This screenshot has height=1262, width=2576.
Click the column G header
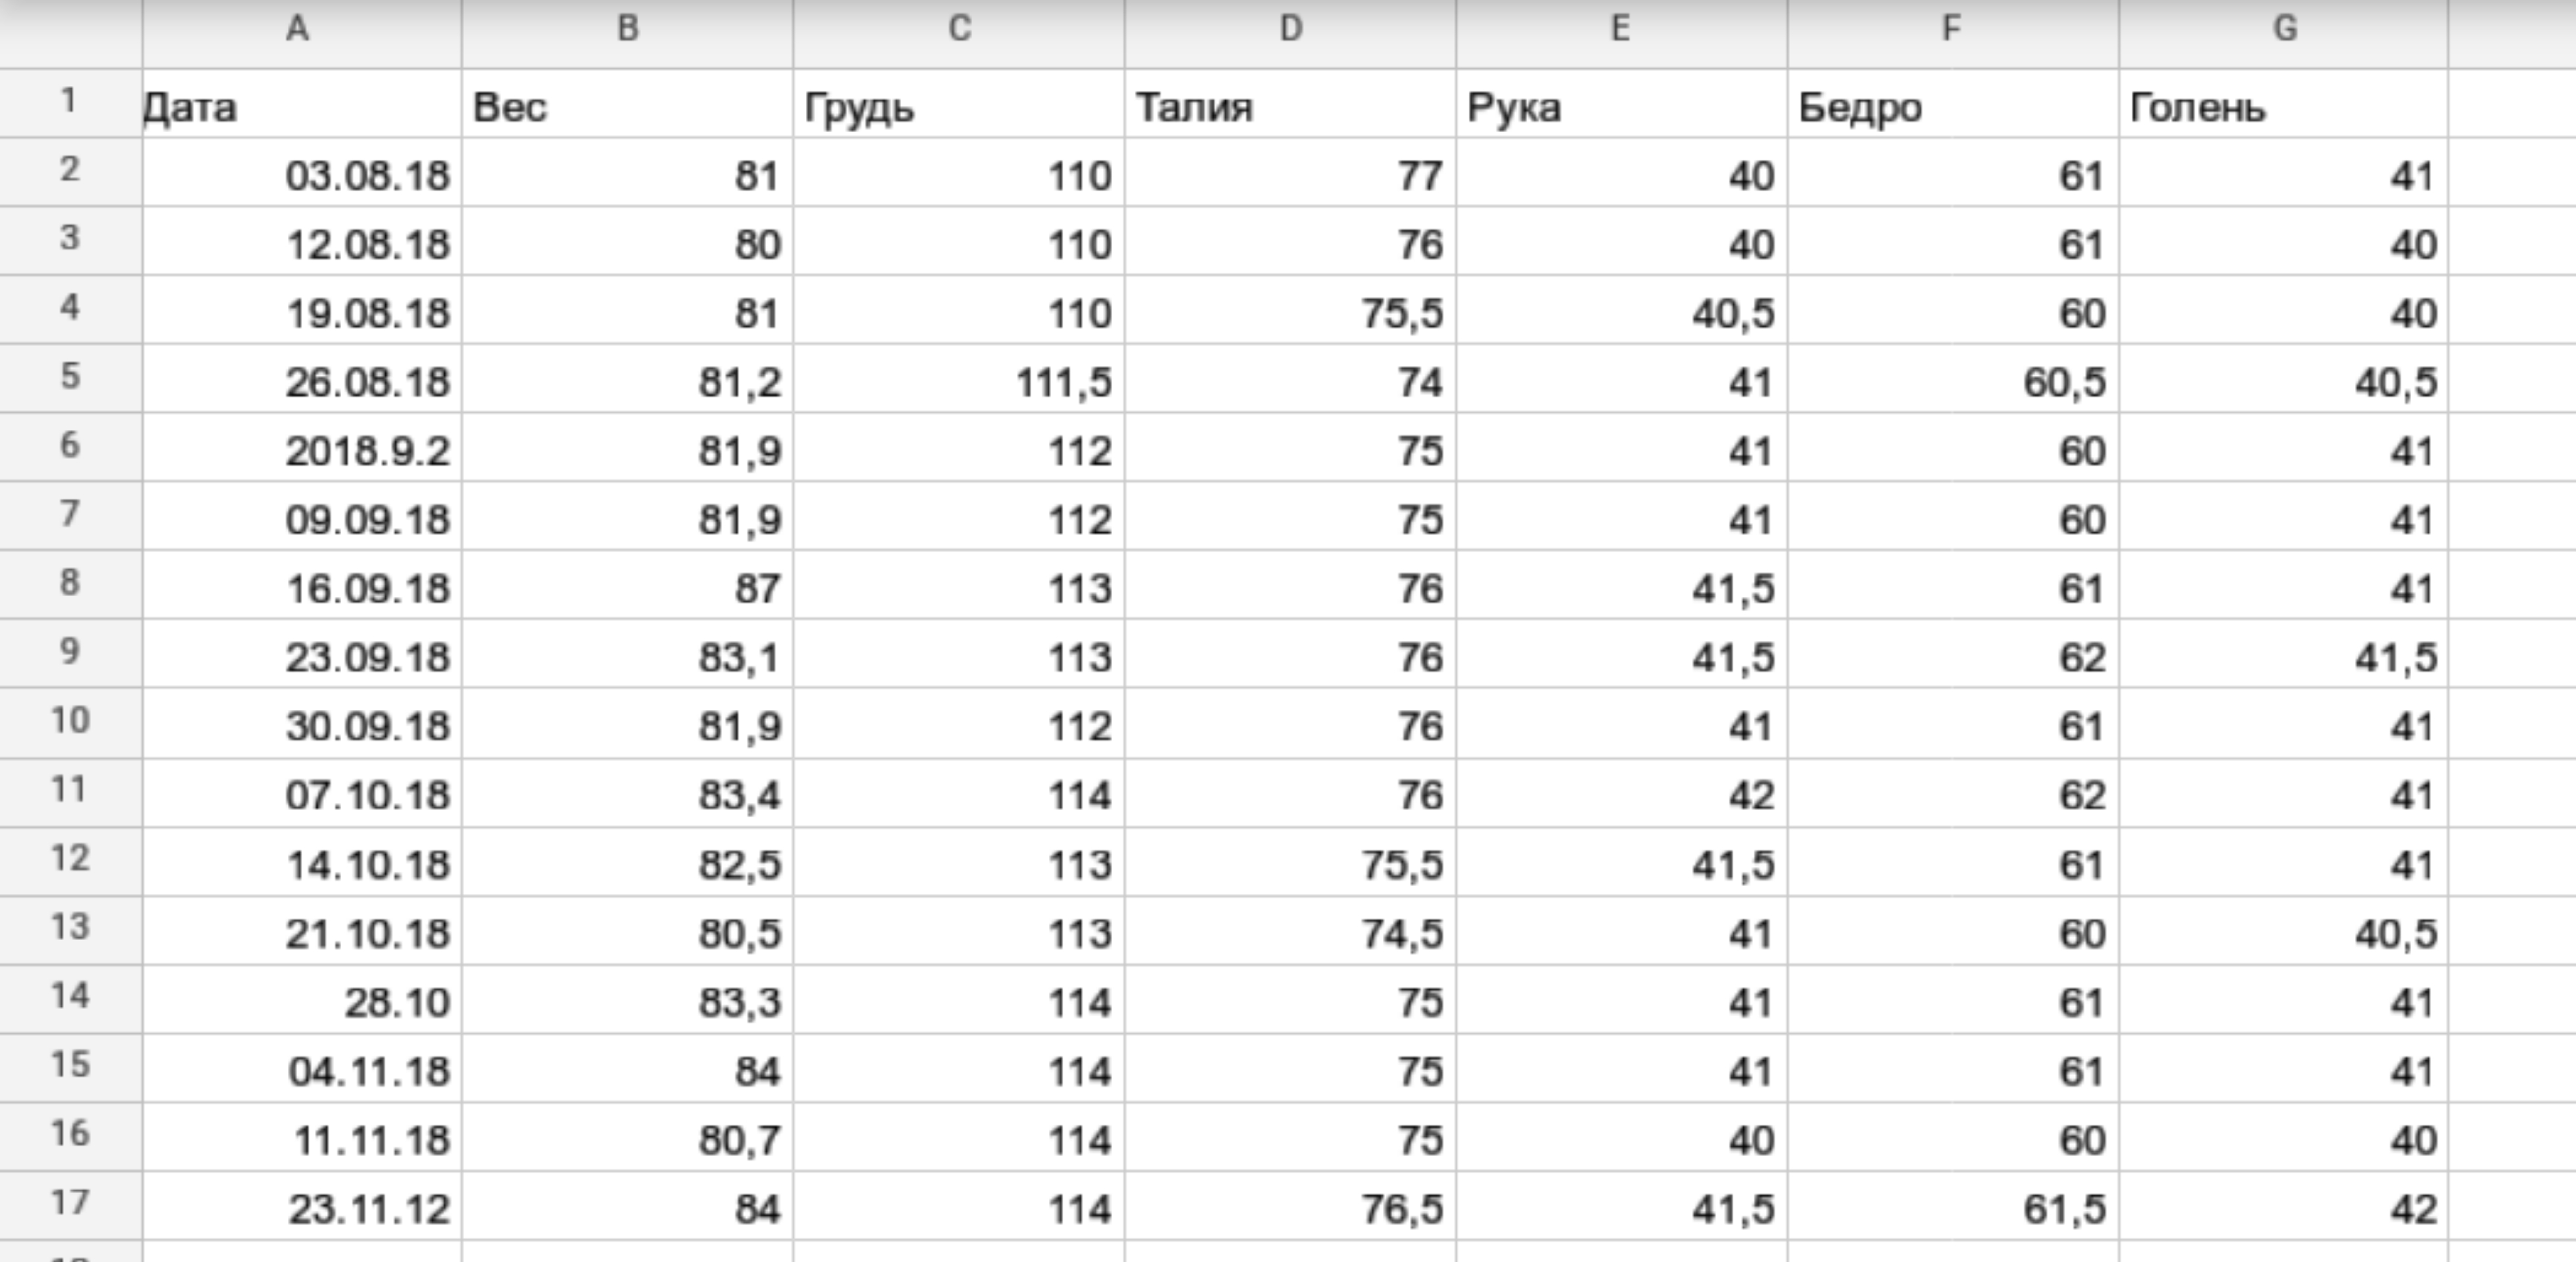(x=2284, y=30)
